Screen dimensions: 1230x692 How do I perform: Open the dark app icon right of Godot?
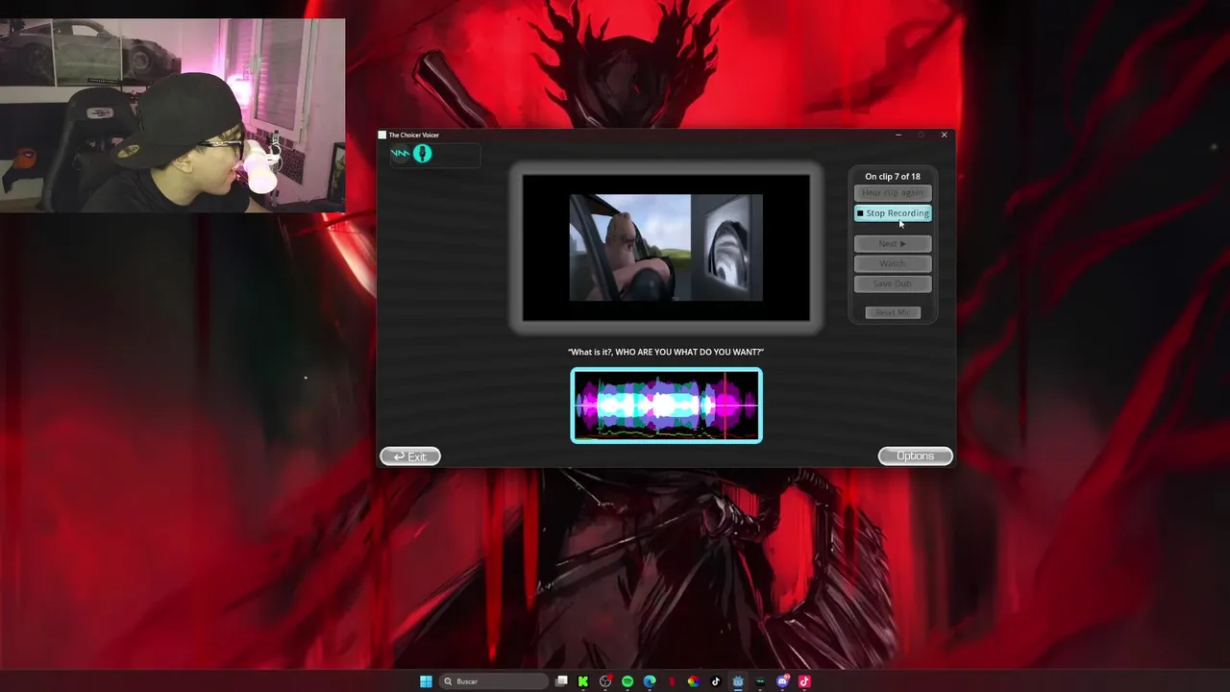point(760,681)
